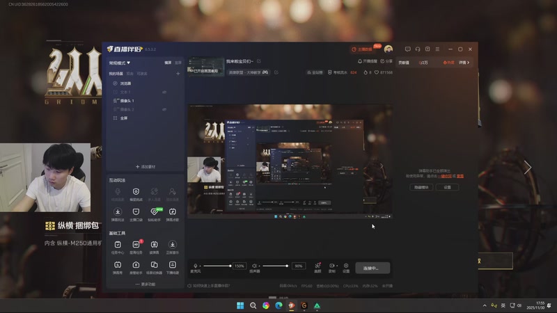
Task: Open the headset customer service icon
Action: pos(418,49)
